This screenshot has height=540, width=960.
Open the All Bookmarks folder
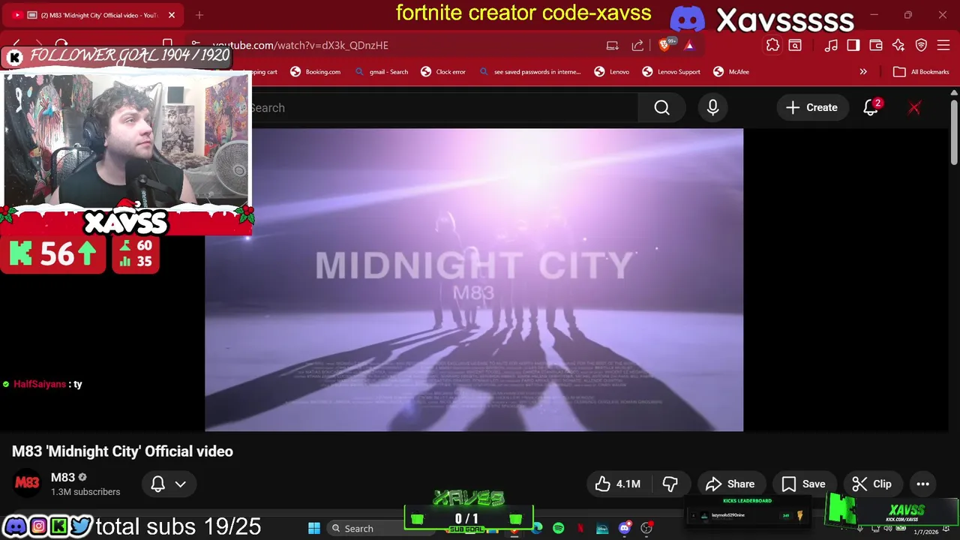(922, 72)
